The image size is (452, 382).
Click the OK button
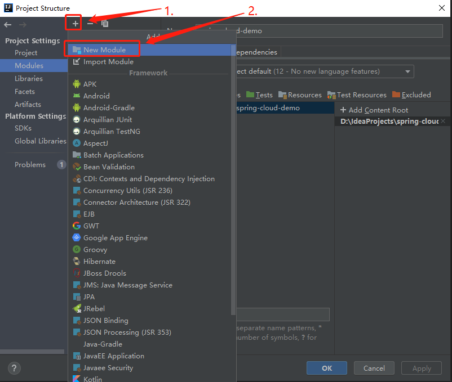pos(327,368)
